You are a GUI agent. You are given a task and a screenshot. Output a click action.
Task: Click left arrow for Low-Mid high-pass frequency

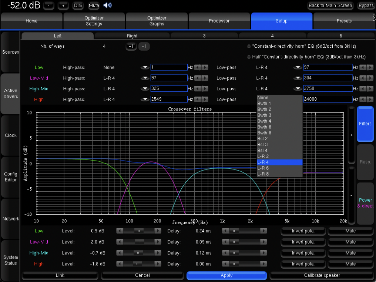198,78
